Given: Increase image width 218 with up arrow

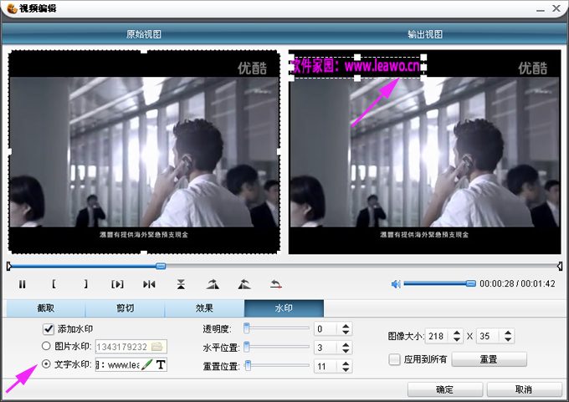Looking at the screenshot, I should tap(457, 333).
